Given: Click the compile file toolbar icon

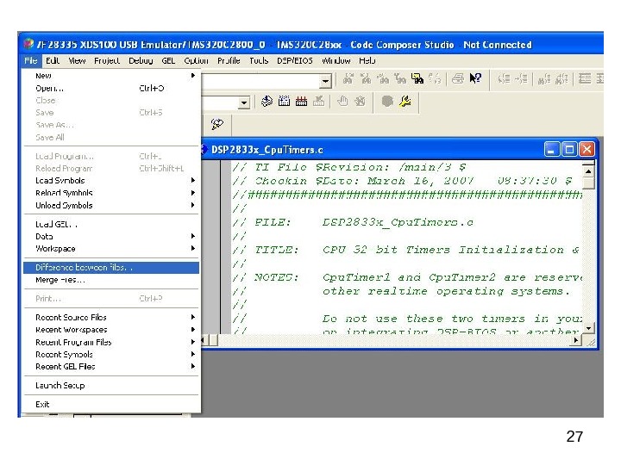Looking at the screenshot, I should (x=267, y=102).
